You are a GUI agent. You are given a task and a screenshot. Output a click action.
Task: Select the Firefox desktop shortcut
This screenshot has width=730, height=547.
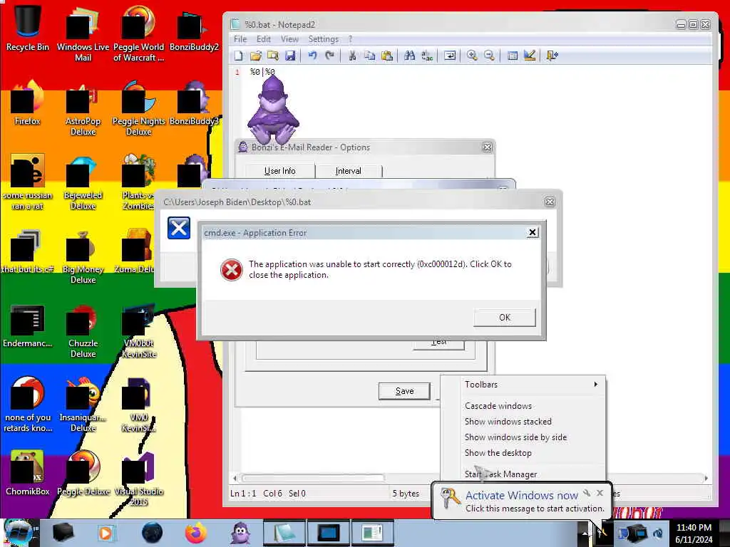coord(28,103)
